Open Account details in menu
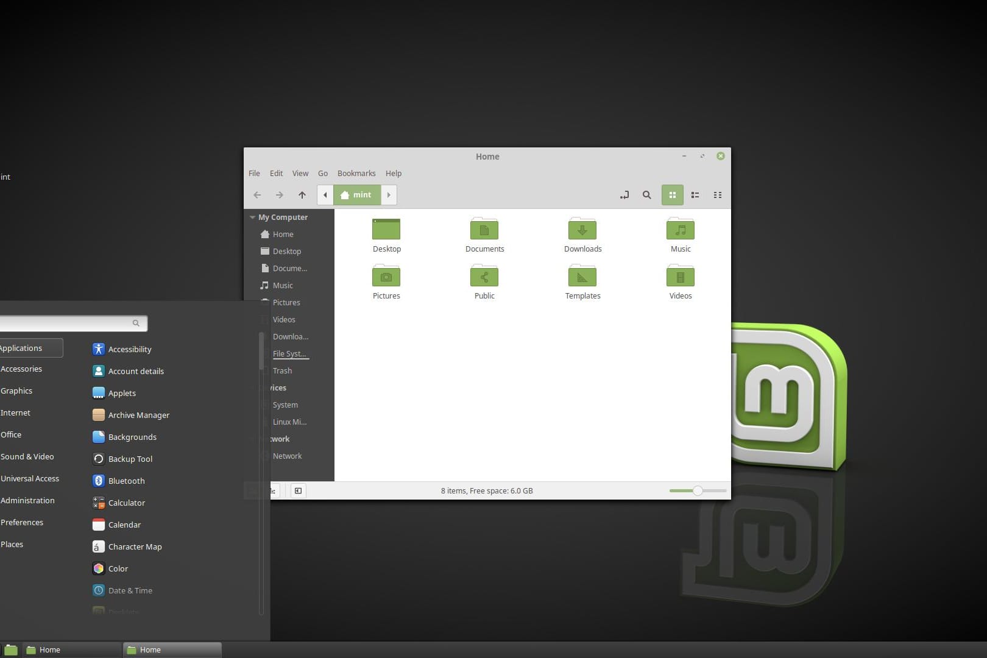987x658 pixels. tap(128, 371)
